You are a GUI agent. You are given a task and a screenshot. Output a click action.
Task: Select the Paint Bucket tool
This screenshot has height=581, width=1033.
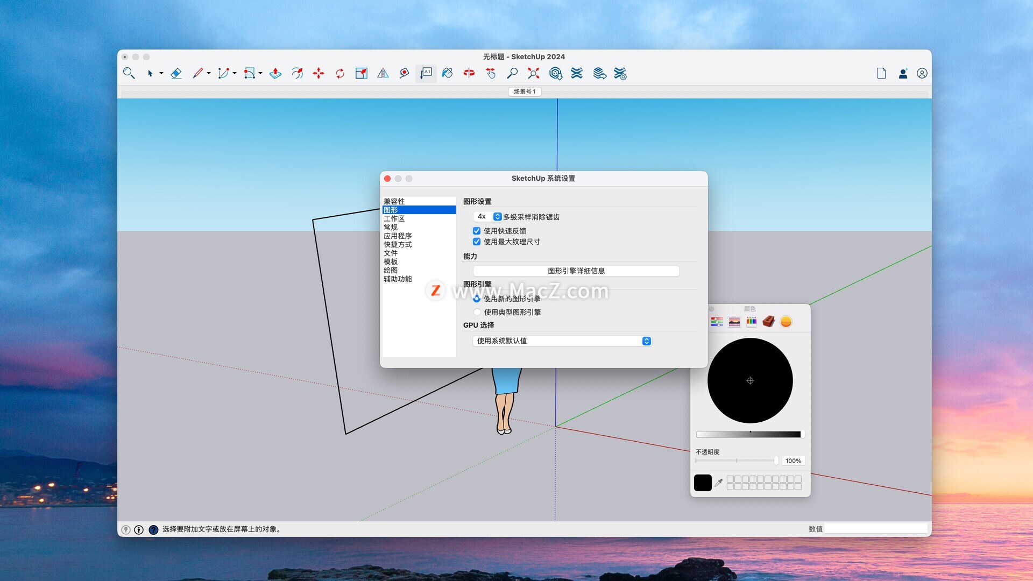click(x=448, y=73)
